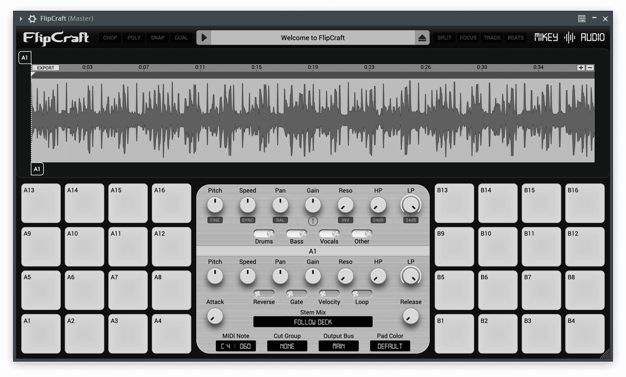Open the MIDI Note C4 : 060 selector
626x377 pixels.
236,346
